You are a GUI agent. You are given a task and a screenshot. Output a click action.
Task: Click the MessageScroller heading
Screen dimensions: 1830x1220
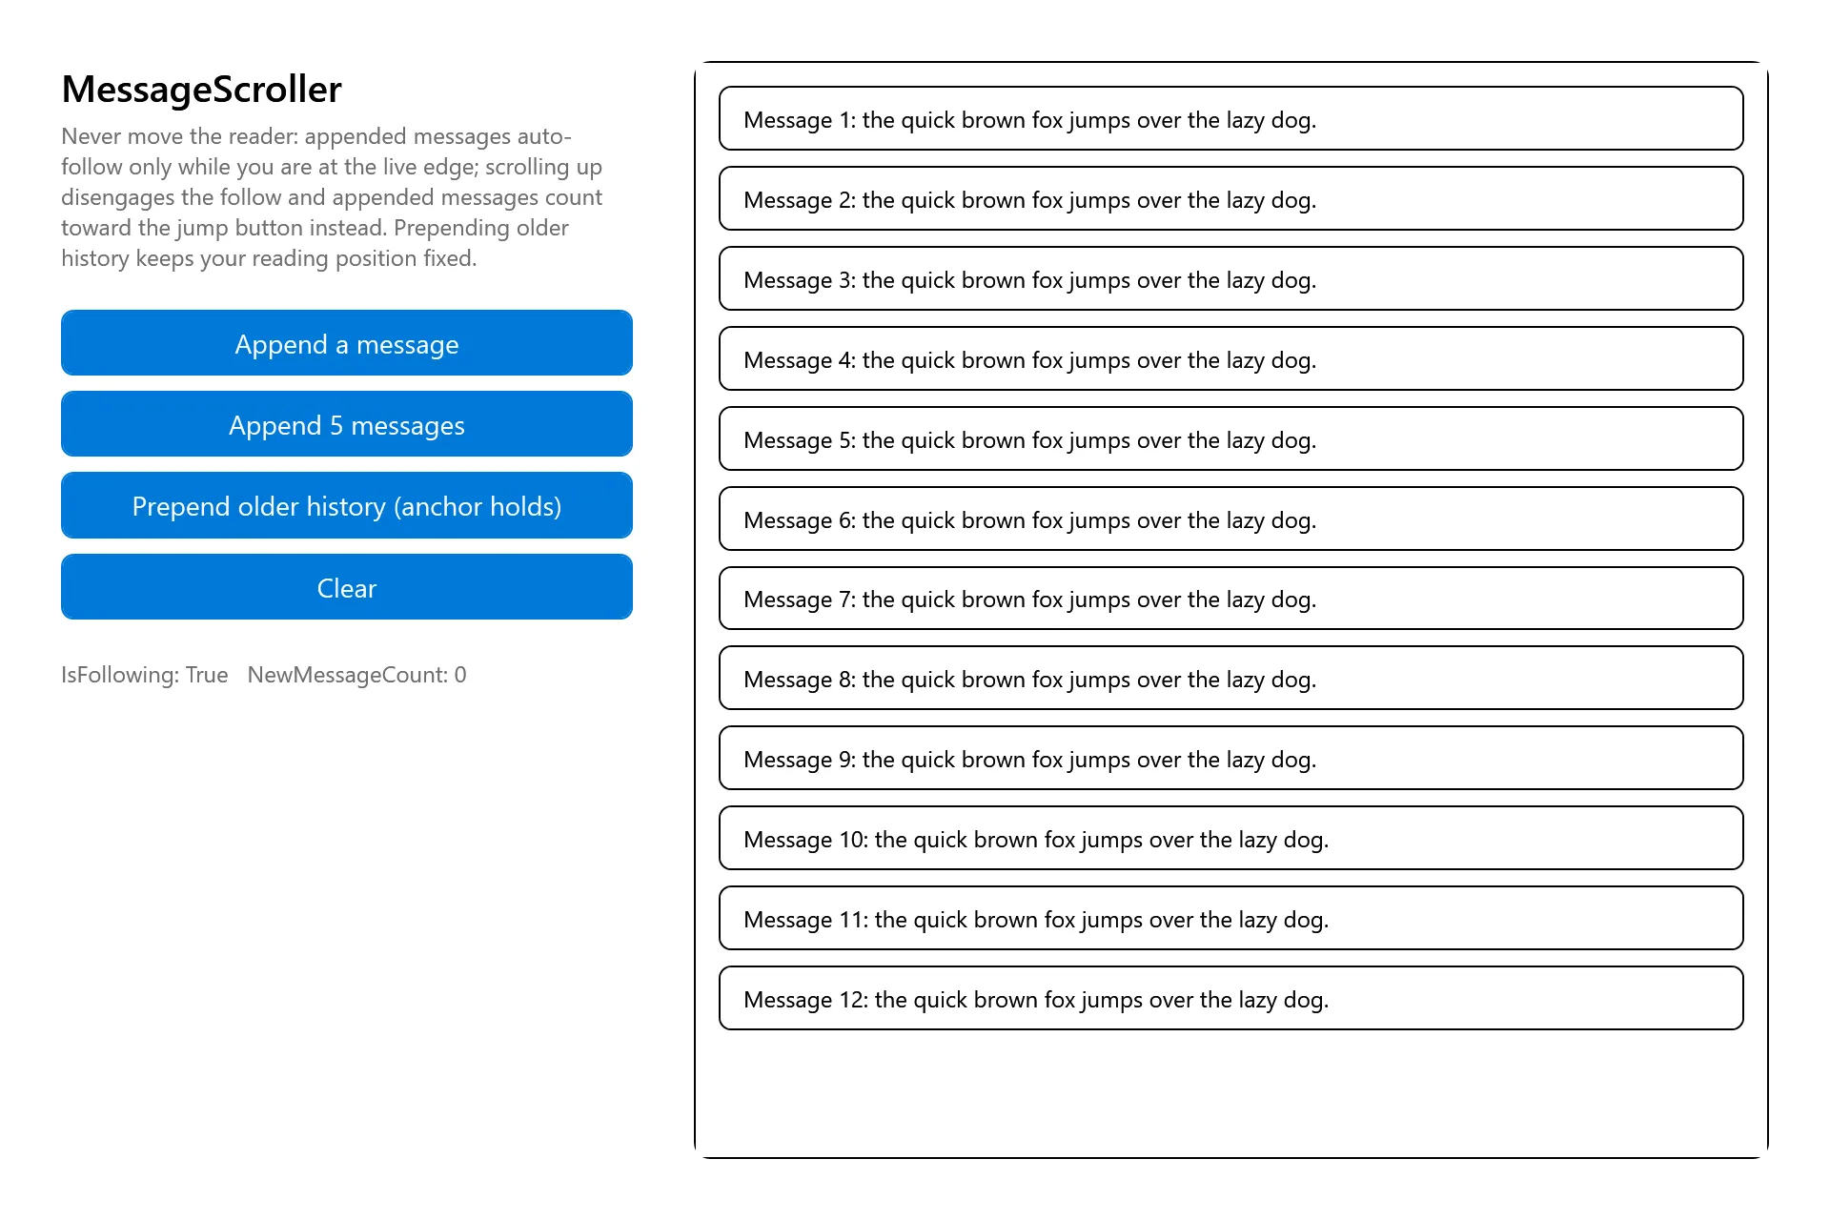point(201,89)
